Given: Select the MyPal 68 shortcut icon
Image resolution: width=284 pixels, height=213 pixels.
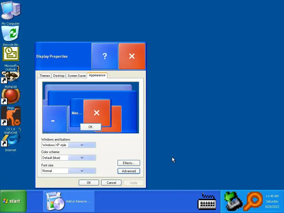Looking at the screenshot, I should pyautogui.click(x=11, y=76).
